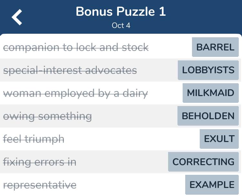The height and width of the screenshot is (196, 242).
Task: Click the clue 'special-interest advocates'
Action: point(70,70)
